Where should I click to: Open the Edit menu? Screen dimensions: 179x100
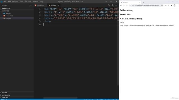tap(9, 2)
